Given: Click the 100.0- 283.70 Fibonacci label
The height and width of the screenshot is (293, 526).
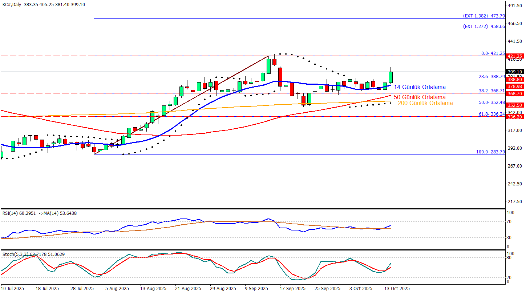Looking at the screenshot, I should pos(490,152).
